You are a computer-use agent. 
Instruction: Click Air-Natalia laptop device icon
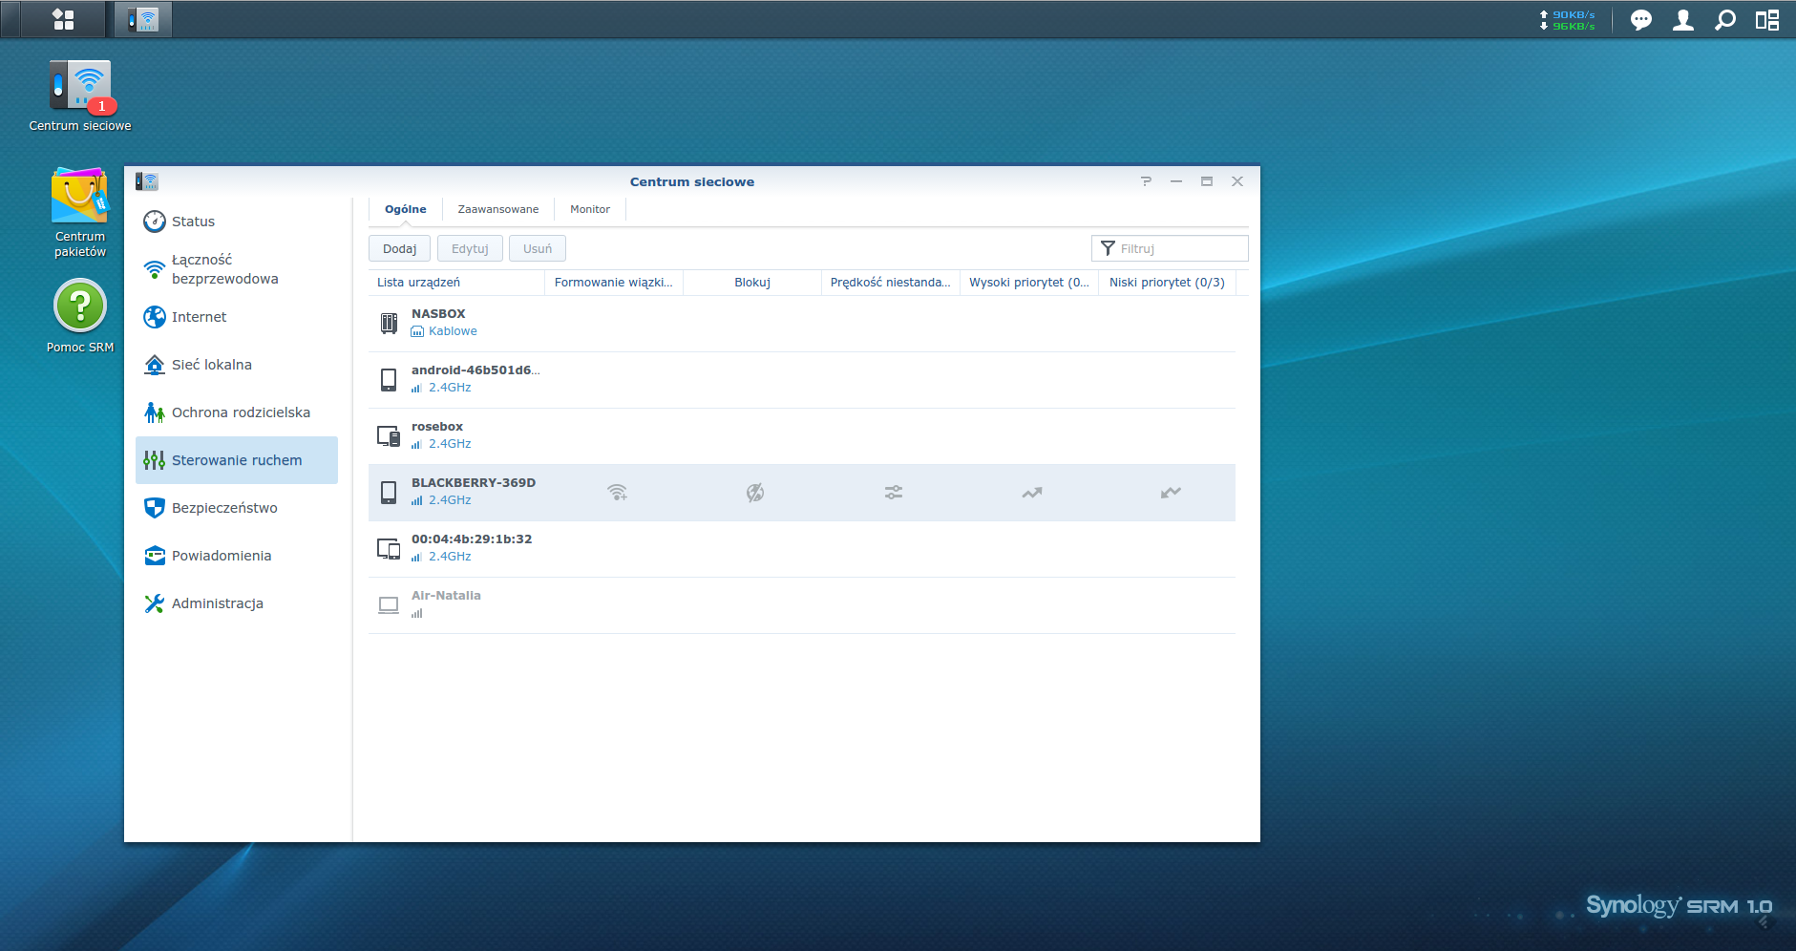pyautogui.click(x=389, y=605)
